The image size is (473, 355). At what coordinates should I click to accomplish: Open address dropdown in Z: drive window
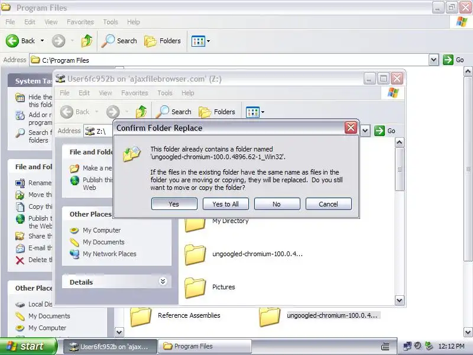[365, 131]
